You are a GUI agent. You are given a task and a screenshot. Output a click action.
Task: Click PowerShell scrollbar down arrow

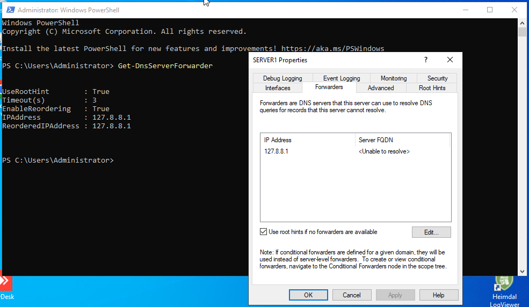pyautogui.click(x=522, y=271)
